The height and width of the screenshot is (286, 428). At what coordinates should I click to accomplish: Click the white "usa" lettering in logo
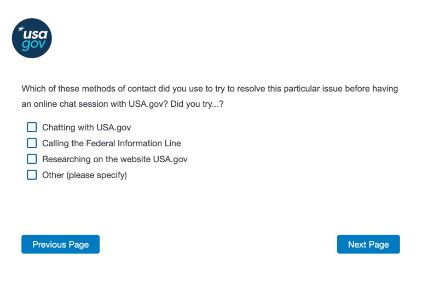[x=36, y=35]
